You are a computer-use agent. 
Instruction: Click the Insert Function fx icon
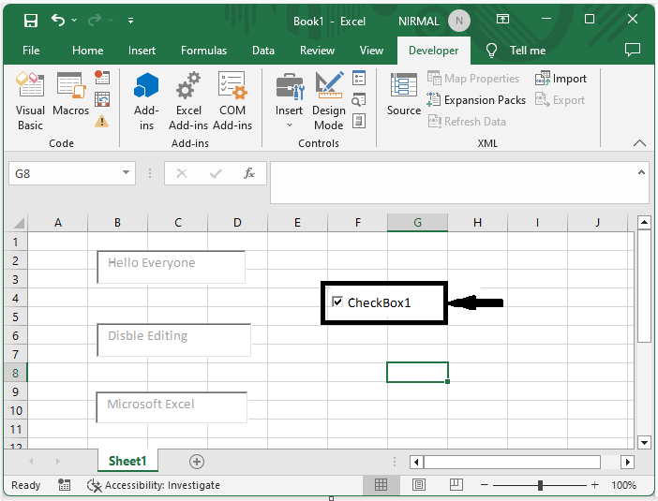pos(249,173)
